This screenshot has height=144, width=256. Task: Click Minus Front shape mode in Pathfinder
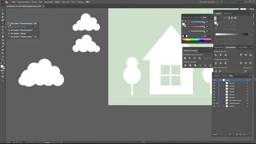(190, 58)
